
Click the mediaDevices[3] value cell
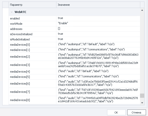(x=98, y=65)
